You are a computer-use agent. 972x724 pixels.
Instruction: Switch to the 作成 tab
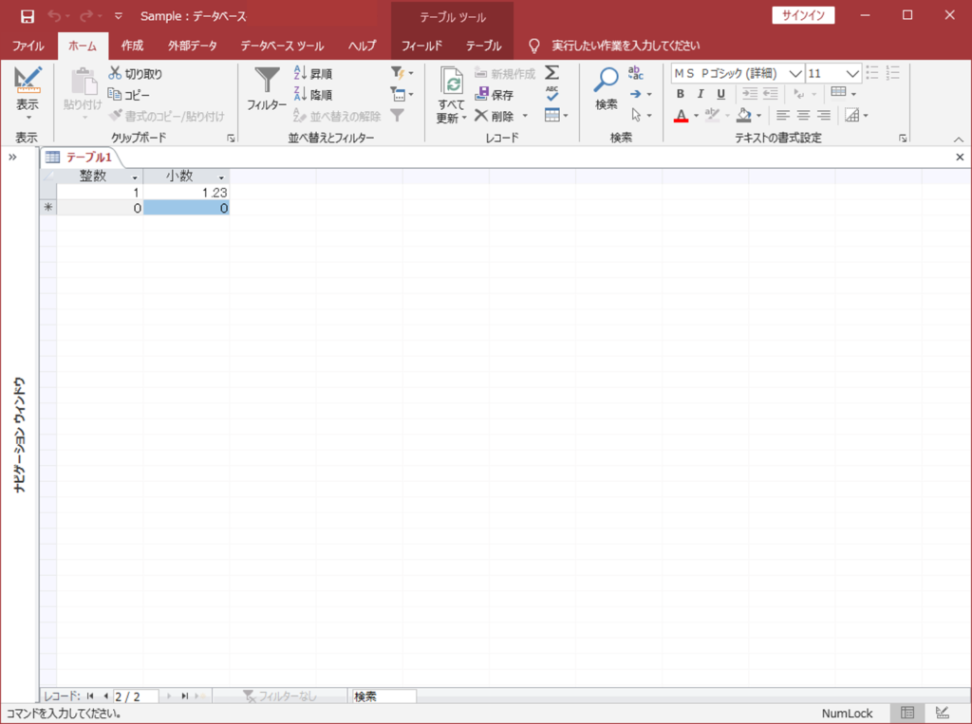coord(132,46)
